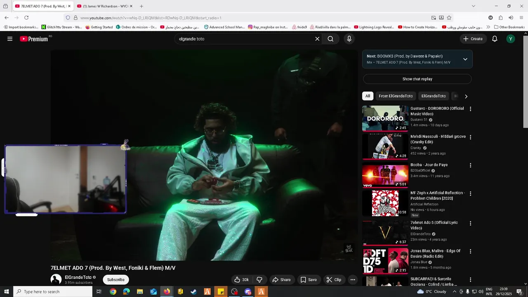
Task: Open Windows Start menu
Action: click(6, 292)
